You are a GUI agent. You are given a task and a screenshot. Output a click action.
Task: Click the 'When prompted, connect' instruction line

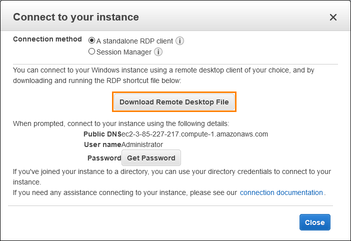tap(121, 123)
